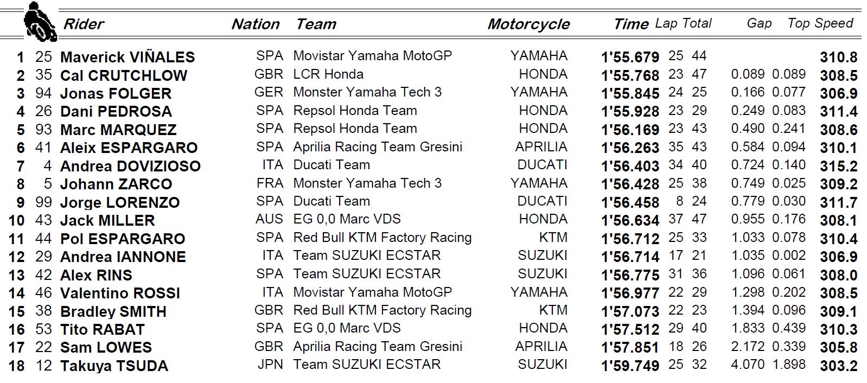The width and height of the screenshot is (867, 383).
Task: Click the Gap column header
Action: [x=759, y=23]
